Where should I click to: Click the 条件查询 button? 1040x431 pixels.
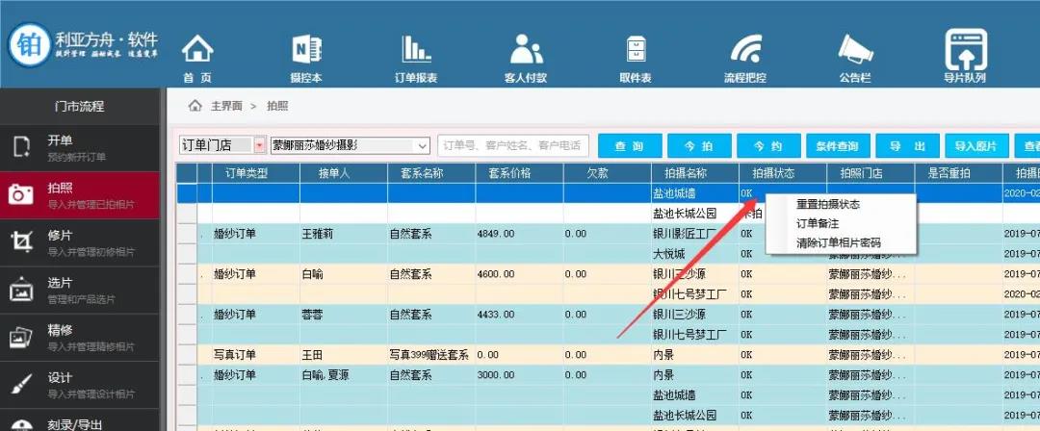pyautogui.click(x=838, y=146)
